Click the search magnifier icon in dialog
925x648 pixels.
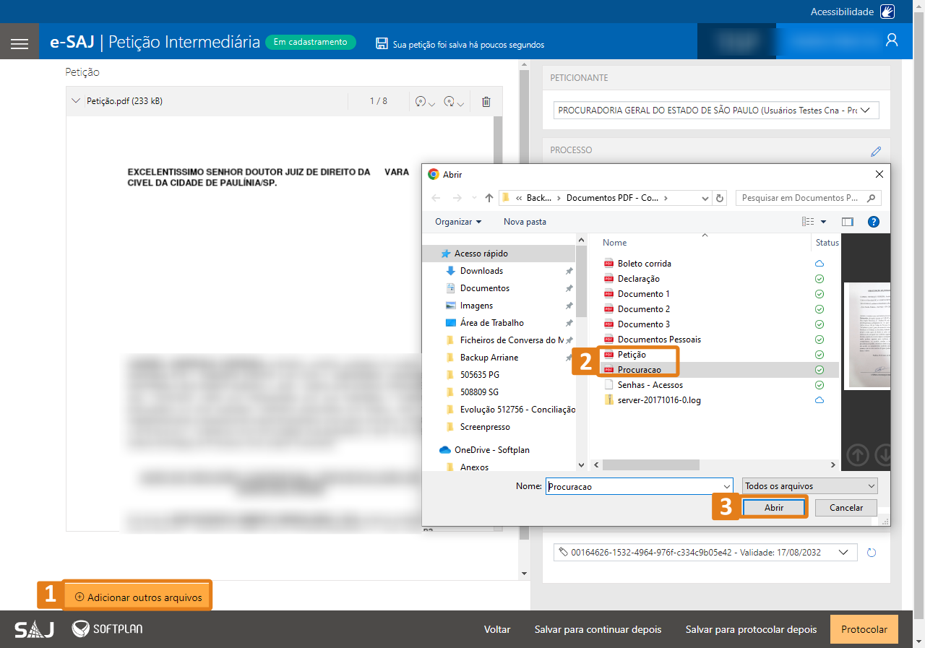(x=872, y=198)
